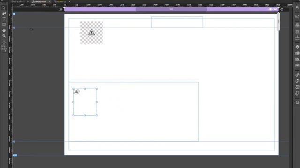This screenshot has height=168, width=300.
Task: Select the Selection arrow tool
Action: coord(4,7)
